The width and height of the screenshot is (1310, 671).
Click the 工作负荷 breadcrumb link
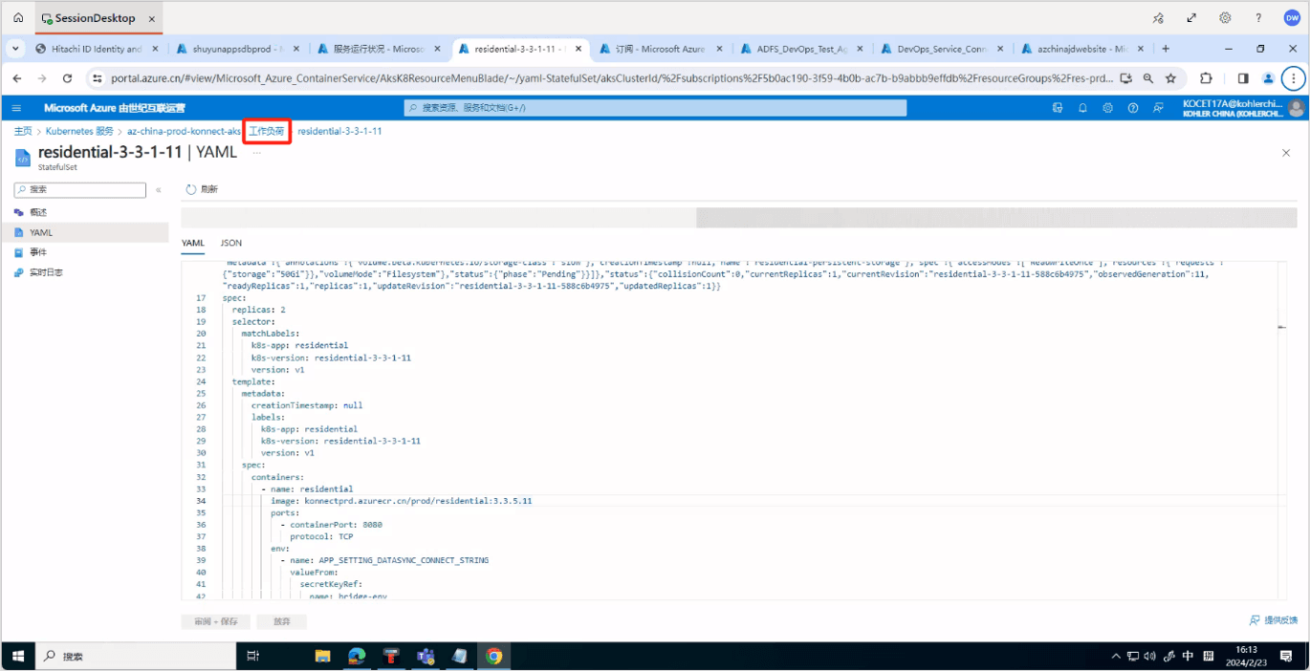tap(267, 131)
